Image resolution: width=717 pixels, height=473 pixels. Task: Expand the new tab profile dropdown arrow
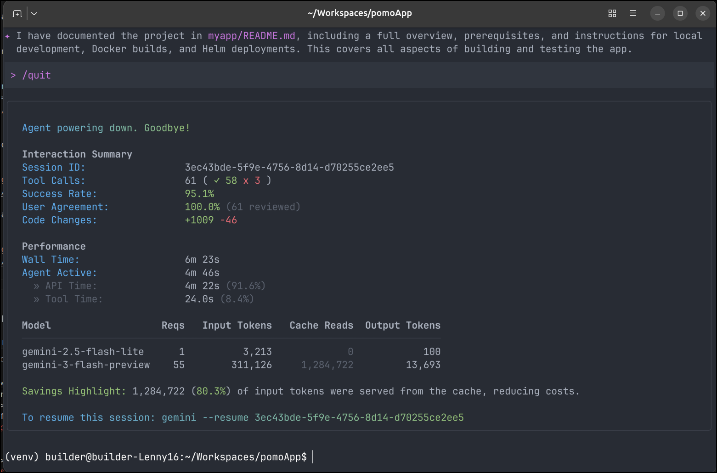click(34, 13)
